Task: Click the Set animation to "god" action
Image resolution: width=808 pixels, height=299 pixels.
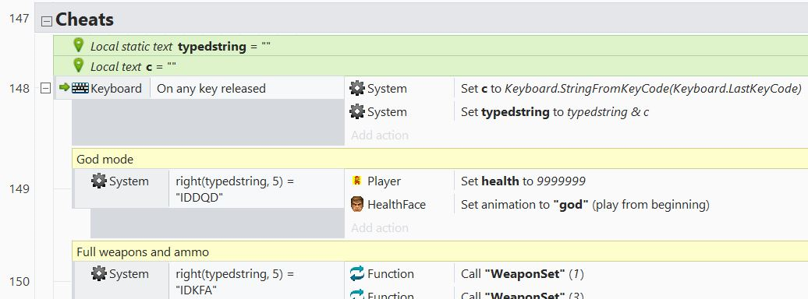Action: (585, 204)
